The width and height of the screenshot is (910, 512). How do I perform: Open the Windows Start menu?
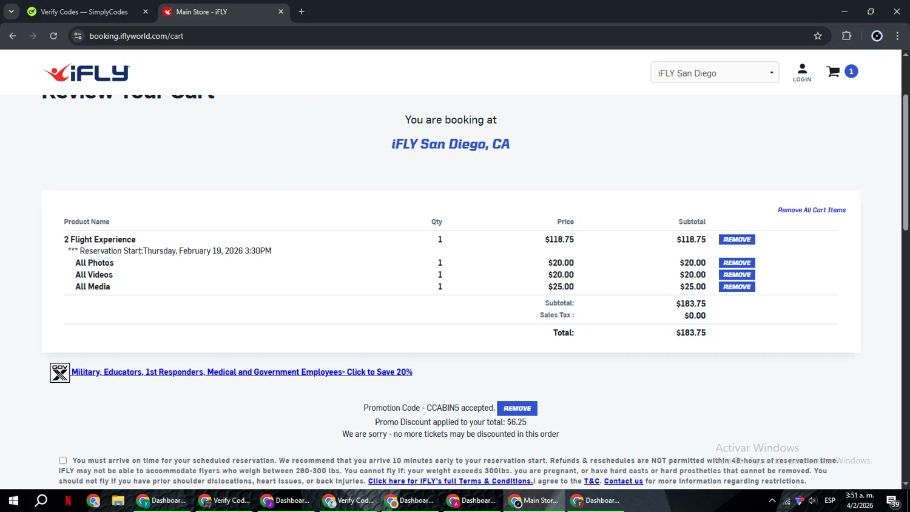(13, 500)
